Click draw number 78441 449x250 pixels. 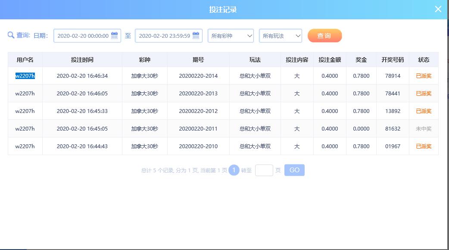[393, 94]
